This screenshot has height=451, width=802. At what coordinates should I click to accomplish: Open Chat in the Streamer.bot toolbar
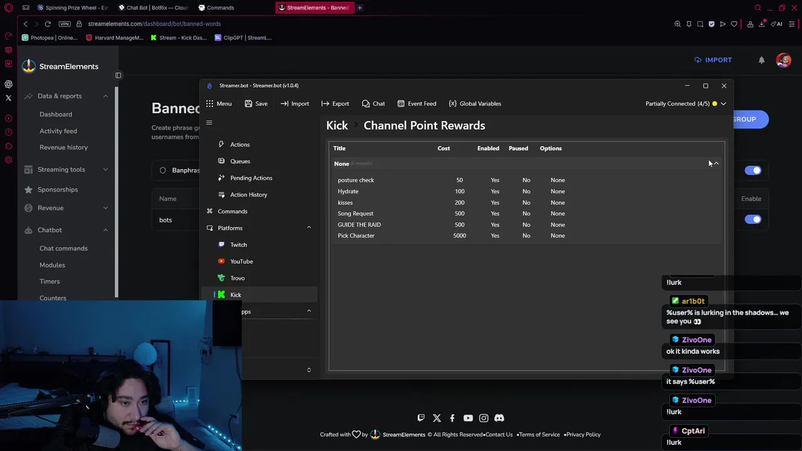click(373, 103)
